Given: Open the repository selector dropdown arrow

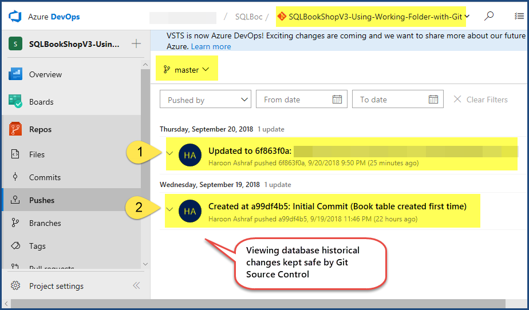Looking at the screenshot, I should tap(467, 16).
